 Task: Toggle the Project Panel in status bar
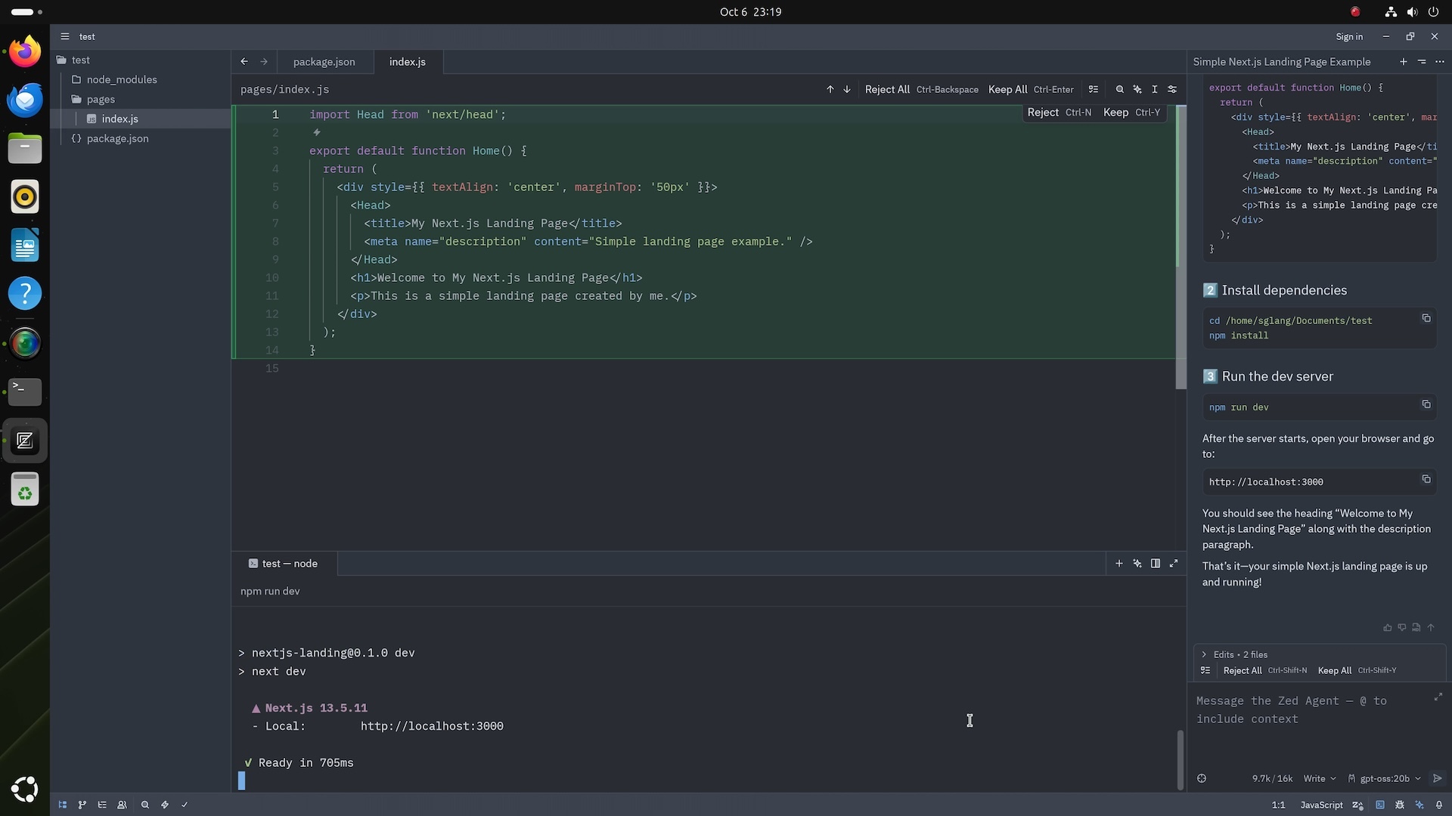63,805
